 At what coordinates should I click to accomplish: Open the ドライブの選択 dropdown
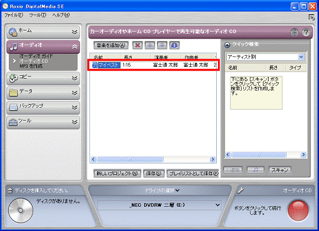click(162, 190)
